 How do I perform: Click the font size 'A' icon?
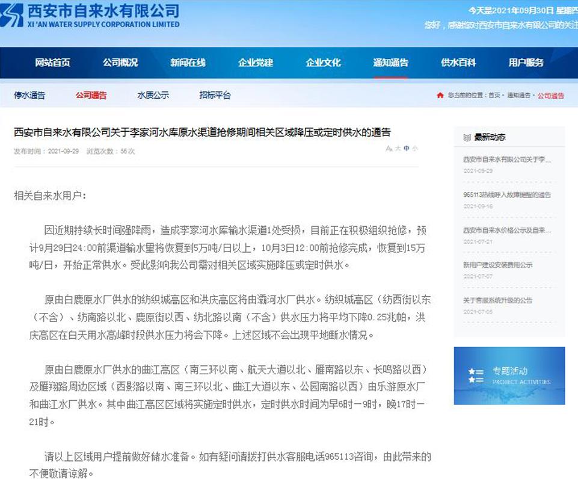389,148
